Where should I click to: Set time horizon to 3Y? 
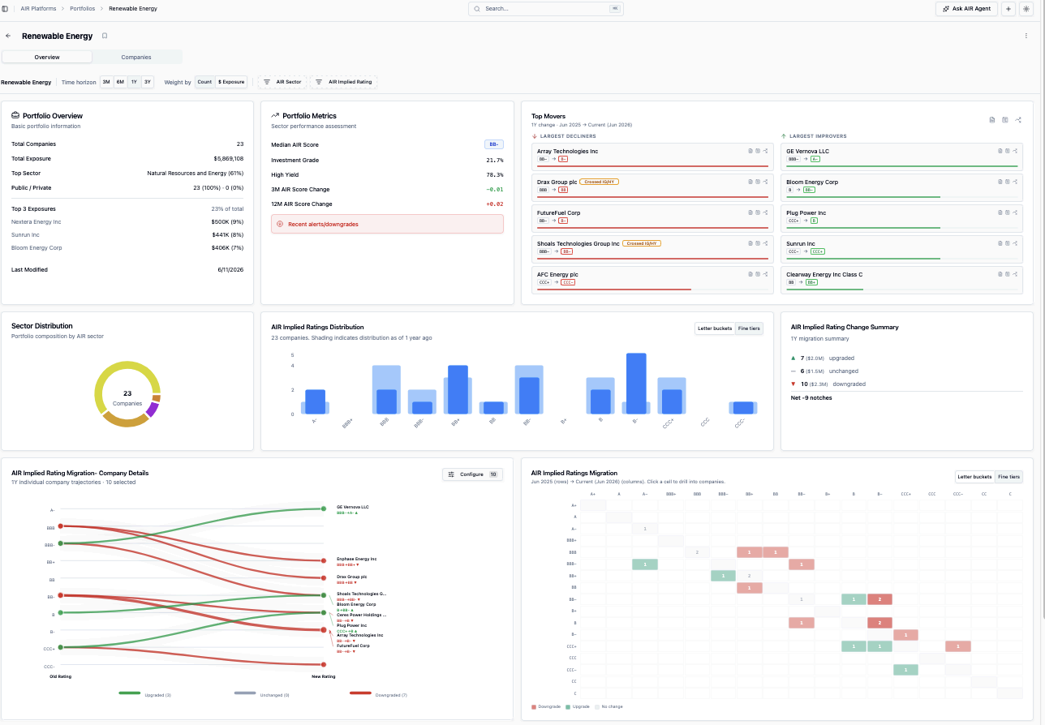pos(147,82)
